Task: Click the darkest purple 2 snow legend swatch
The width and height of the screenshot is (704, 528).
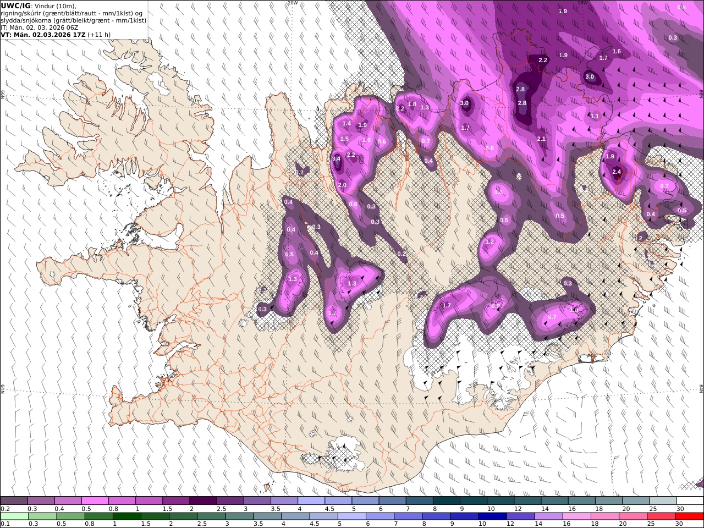Action: click(x=202, y=501)
